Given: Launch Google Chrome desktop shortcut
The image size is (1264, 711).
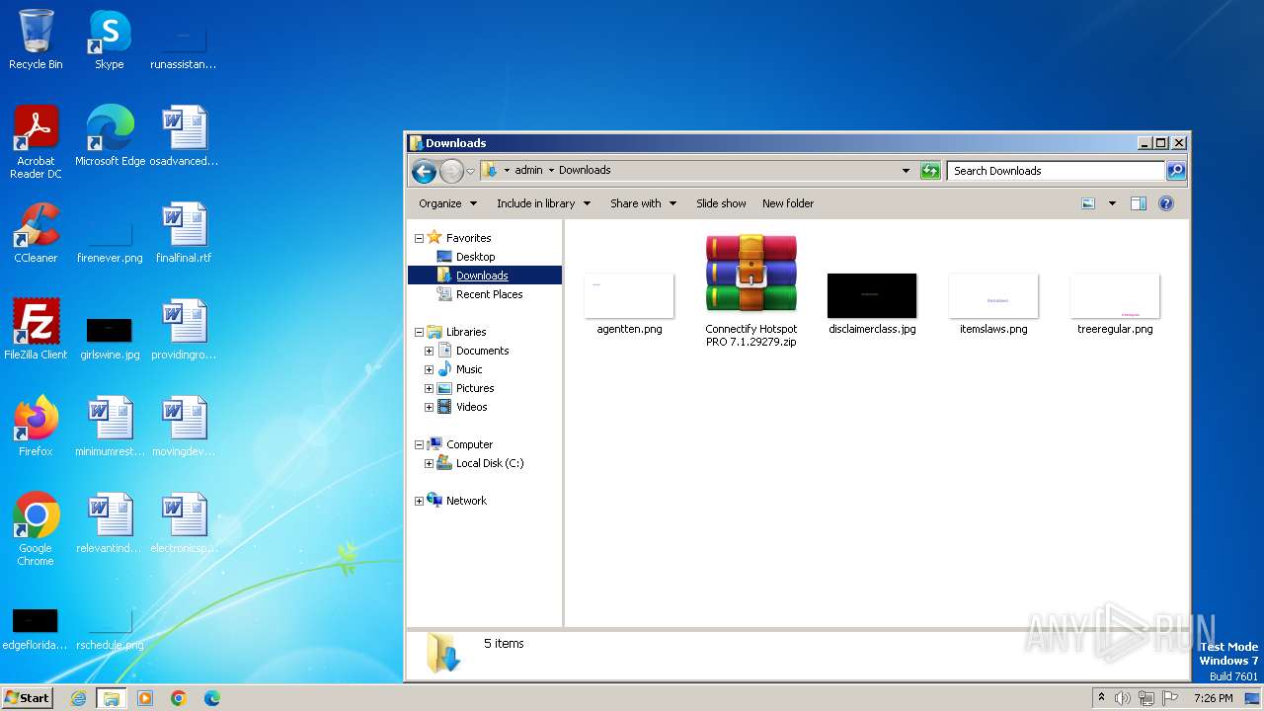Looking at the screenshot, I should pos(36,528).
